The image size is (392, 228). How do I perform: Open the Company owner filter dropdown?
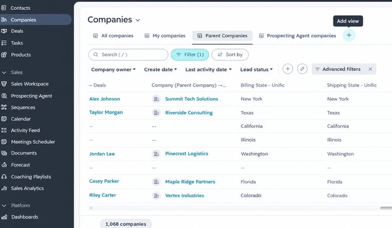114,70
